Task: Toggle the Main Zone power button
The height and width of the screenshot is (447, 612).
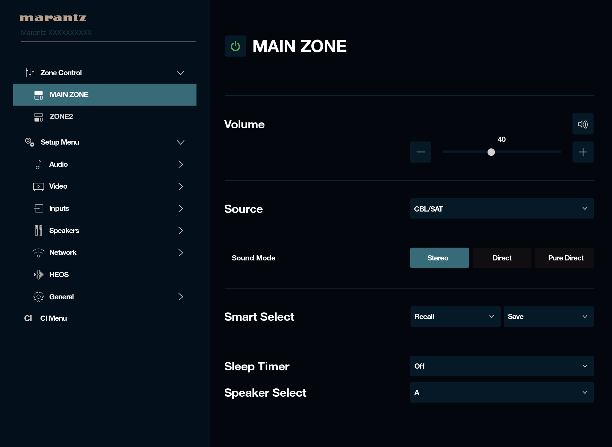Action: click(x=235, y=46)
